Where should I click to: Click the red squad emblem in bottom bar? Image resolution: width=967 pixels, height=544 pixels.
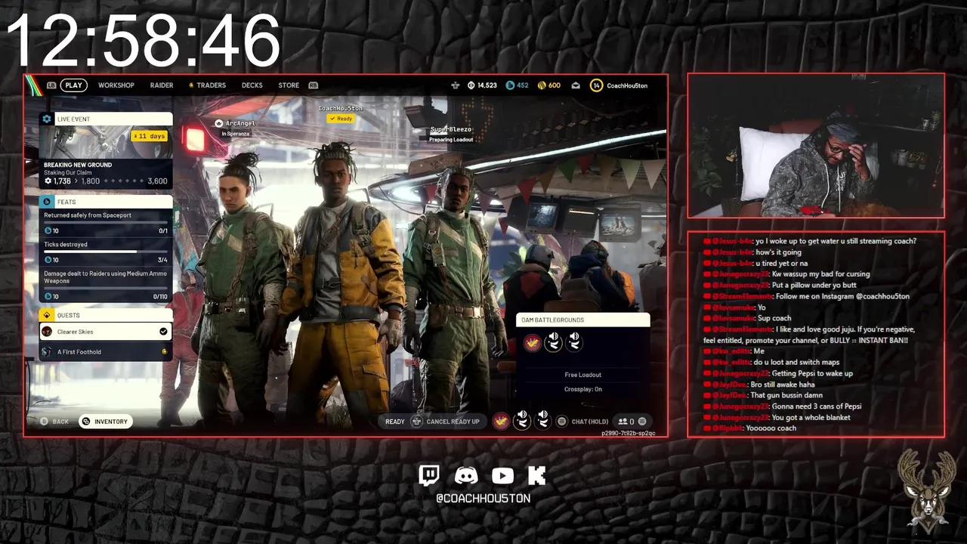point(501,422)
